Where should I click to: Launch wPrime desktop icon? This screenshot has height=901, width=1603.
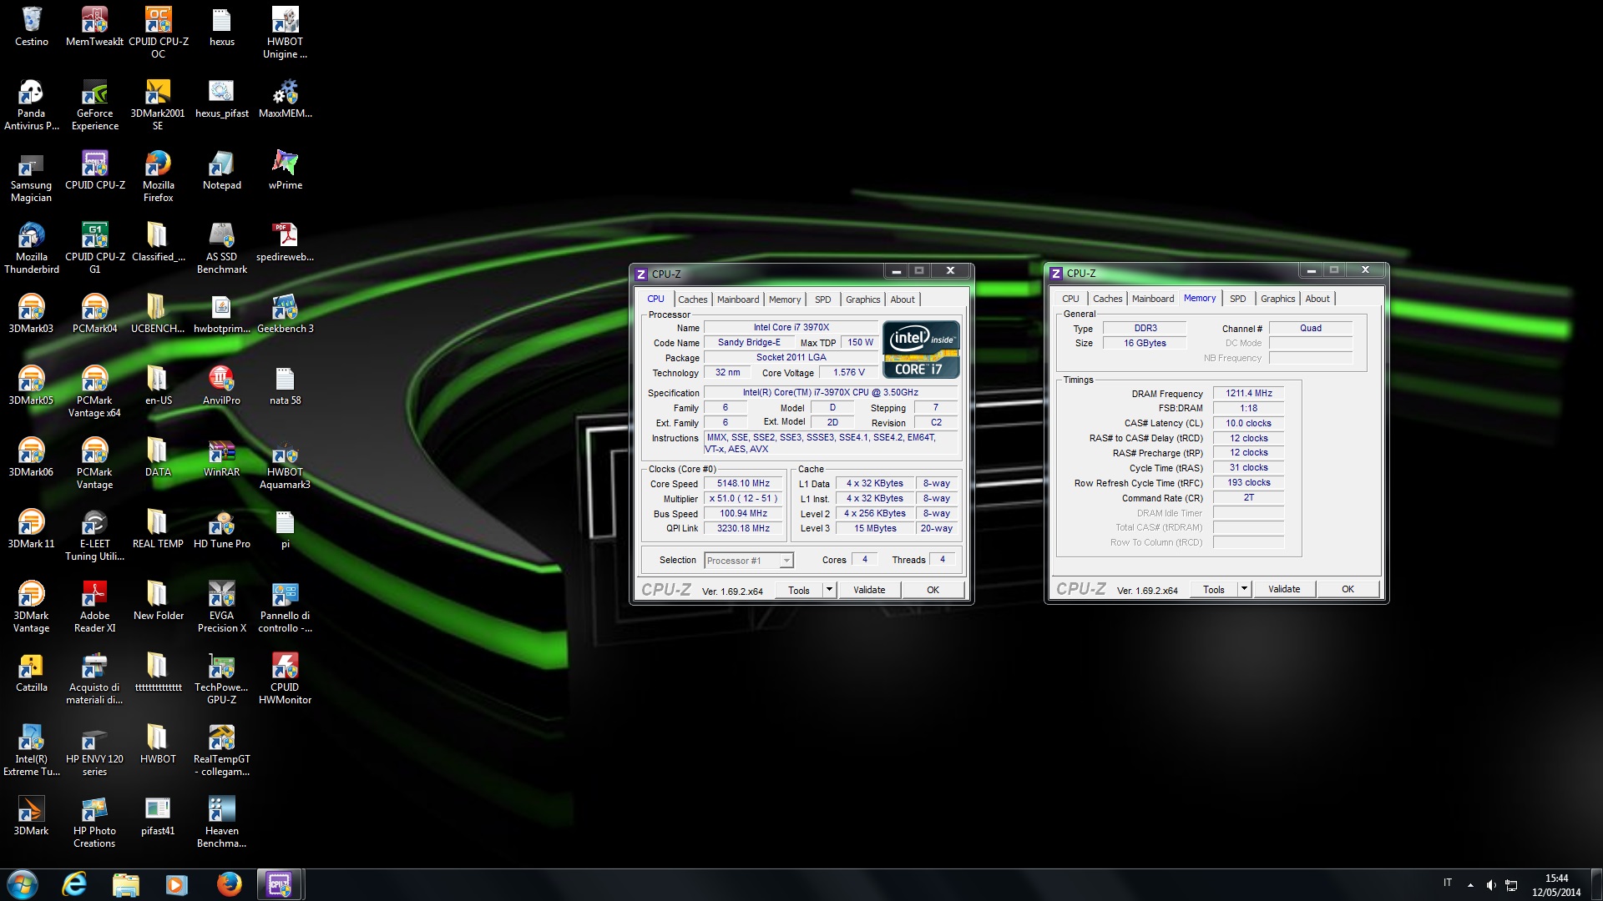285,170
